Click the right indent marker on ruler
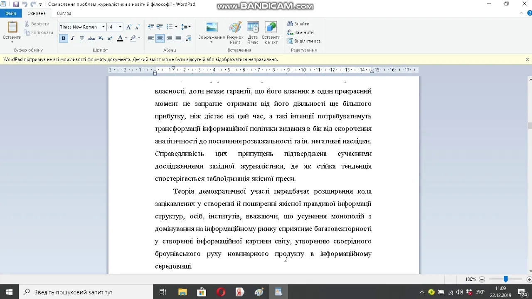 coord(372,71)
